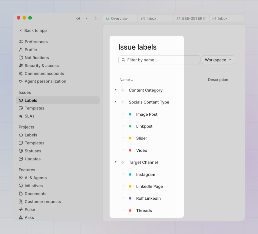Click the red dot beside Video label
The width and height of the screenshot is (258, 234).
point(130,150)
